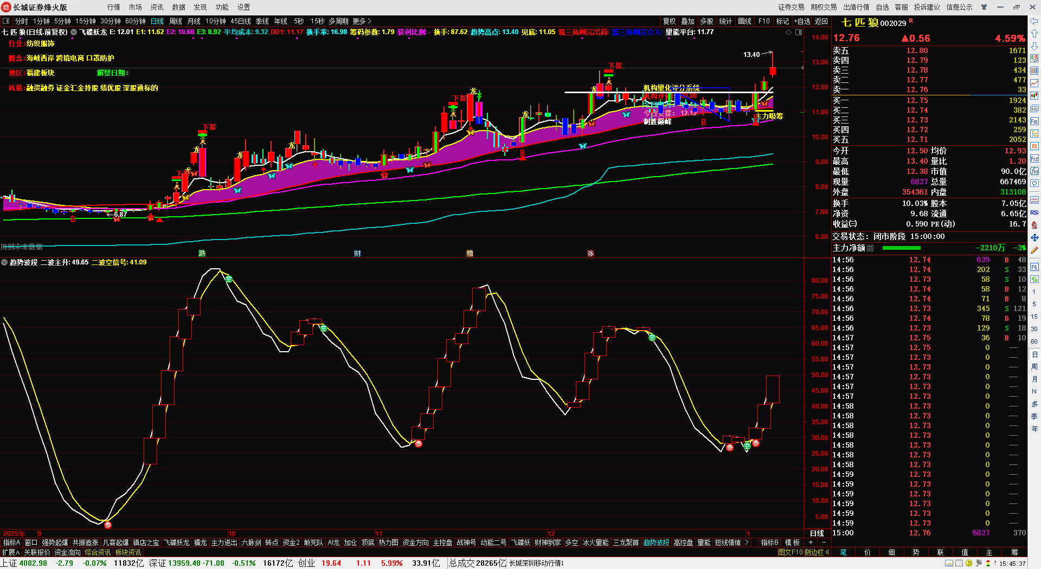This screenshot has width=1041, height=569.
Task: Select the pencil drawing tool icon
Action: click(1034, 250)
